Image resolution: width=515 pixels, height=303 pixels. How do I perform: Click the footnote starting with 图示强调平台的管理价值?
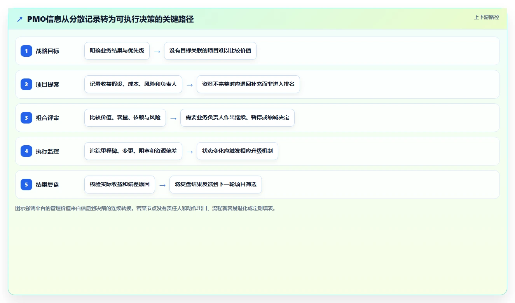(x=146, y=208)
